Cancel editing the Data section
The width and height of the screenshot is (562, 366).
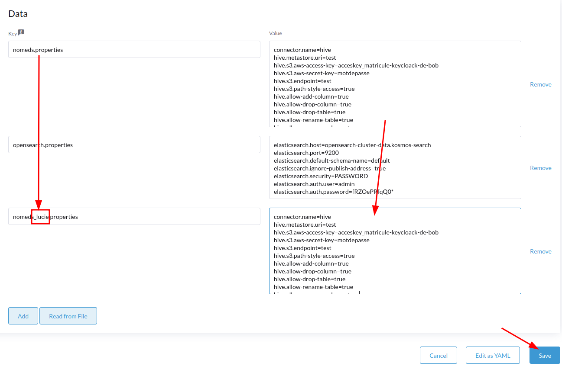438,355
